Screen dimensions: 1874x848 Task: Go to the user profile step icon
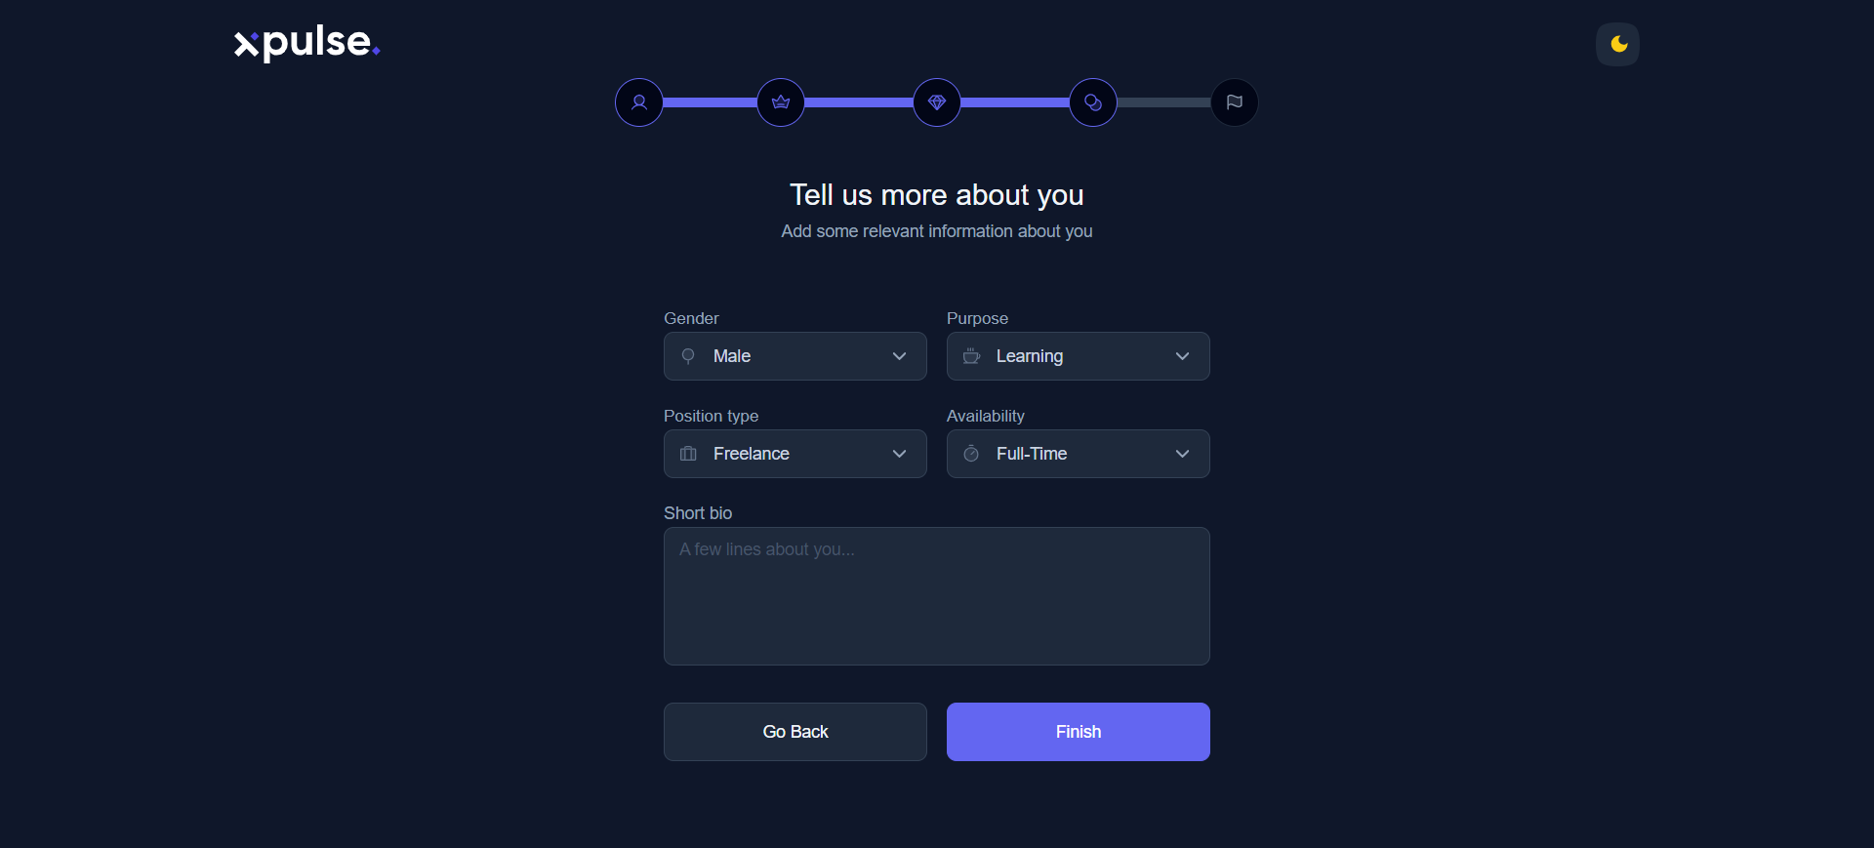639,102
